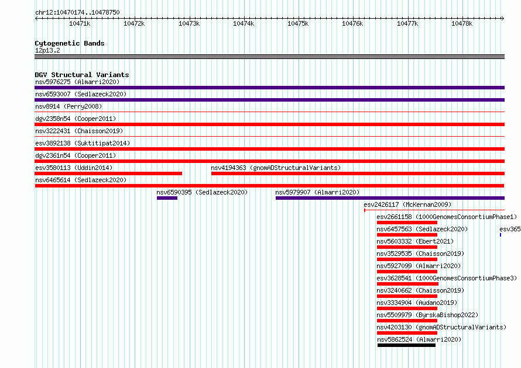The image size is (521, 368).
Task: Click the gray 12p13.2 cytogenetic band bar
Action: click(x=269, y=57)
